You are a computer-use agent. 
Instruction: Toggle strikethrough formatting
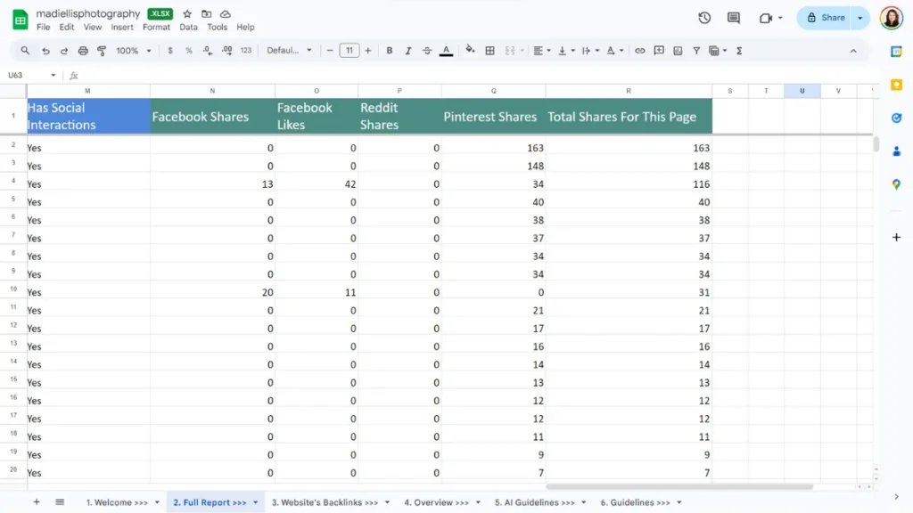427,51
